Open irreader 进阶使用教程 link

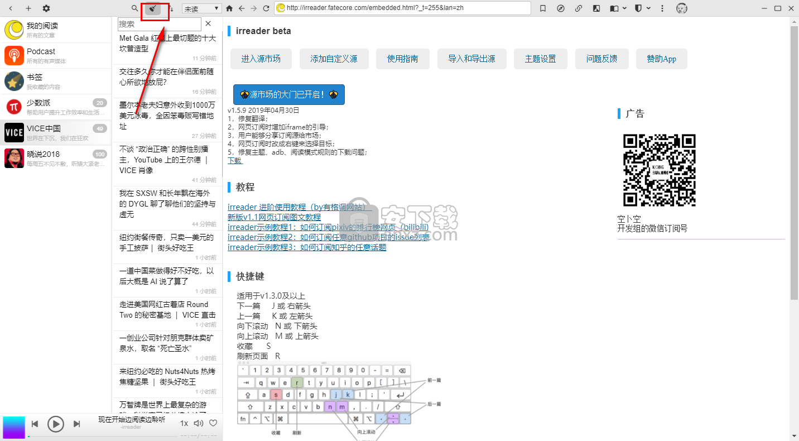pos(300,207)
